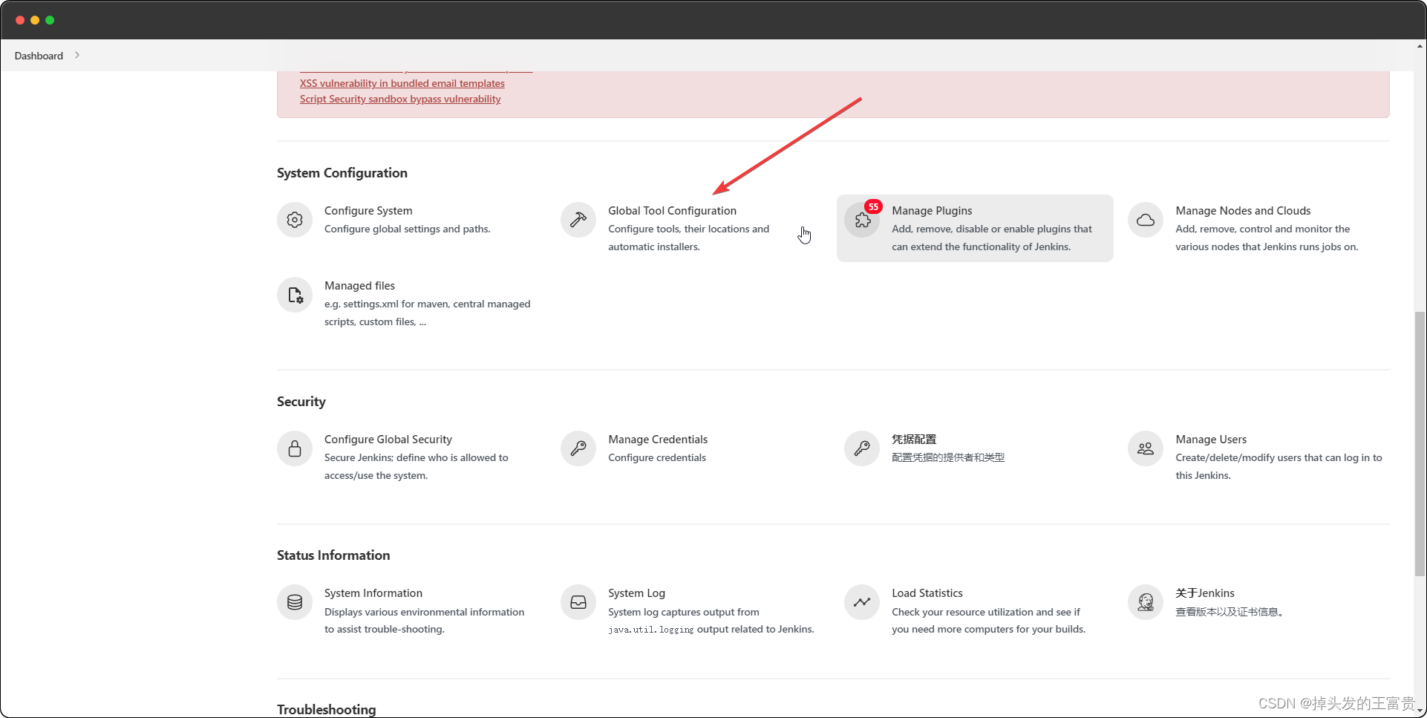Image resolution: width=1427 pixels, height=718 pixels.
Task: Click the Managed files document icon
Action: 295,295
